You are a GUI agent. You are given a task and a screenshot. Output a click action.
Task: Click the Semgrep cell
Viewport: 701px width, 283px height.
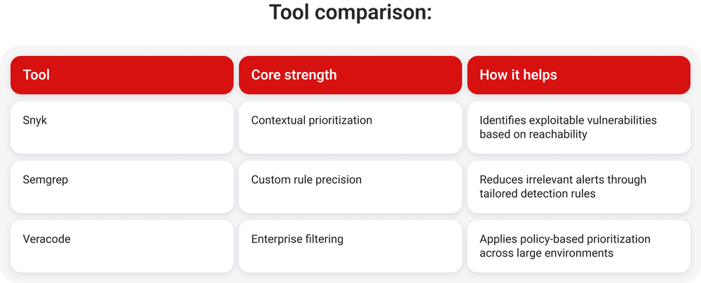[x=122, y=187]
